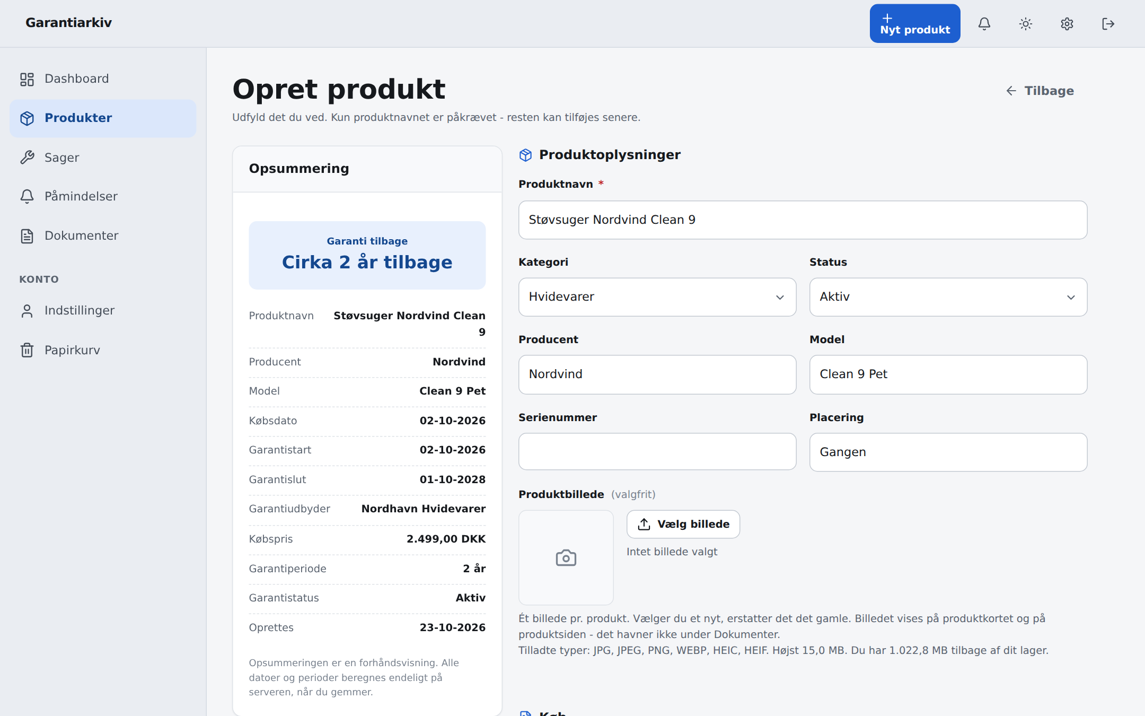Click the Tilbage link text
Viewport: 1145px width, 716px height.
pos(1049,91)
